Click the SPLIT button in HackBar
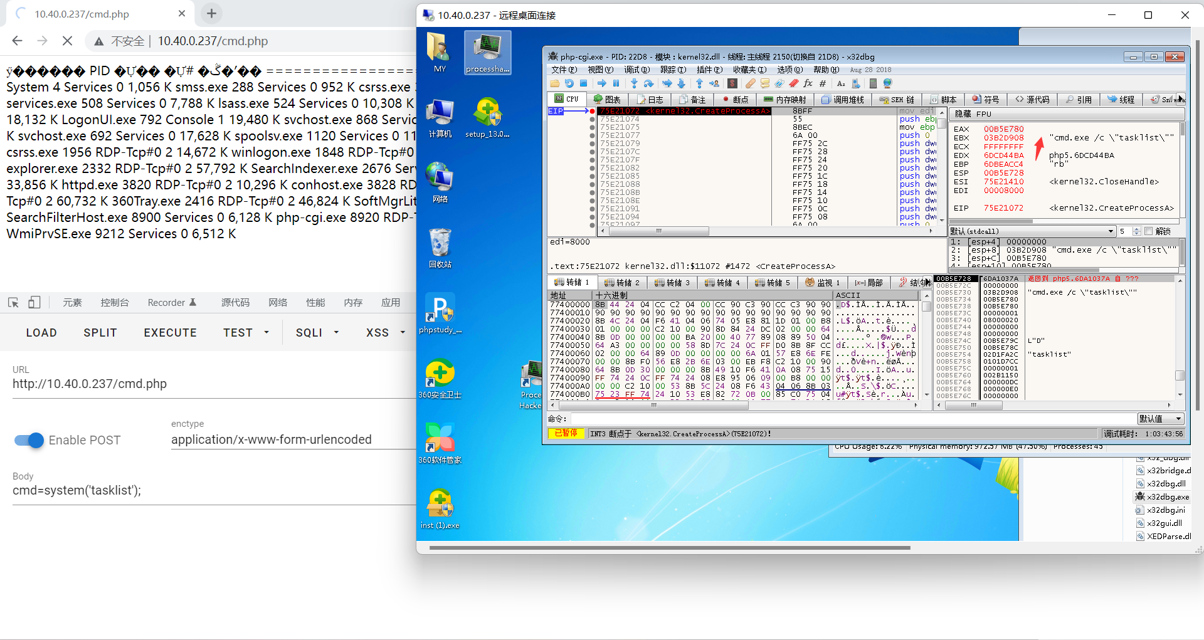This screenshot has width=1204, height=640. tap(100, 333)
